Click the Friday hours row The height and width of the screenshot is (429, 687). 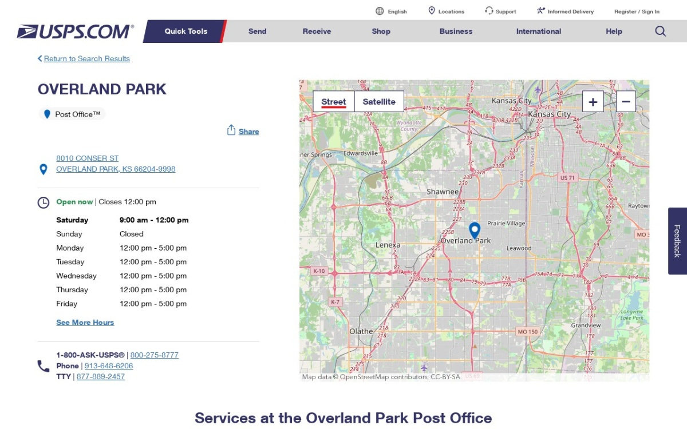pyautogui.click(x=123, y=304)
